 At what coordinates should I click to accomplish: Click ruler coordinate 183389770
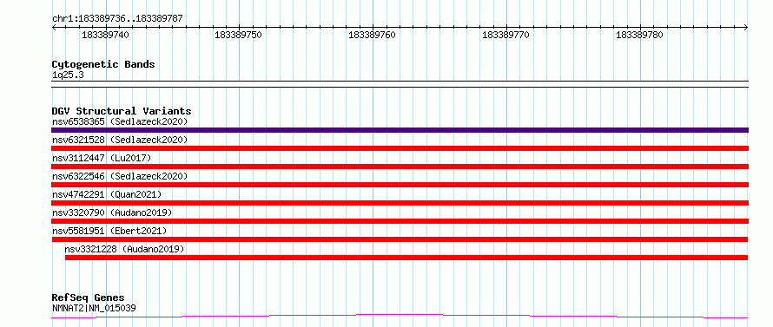tap(505, 35)
